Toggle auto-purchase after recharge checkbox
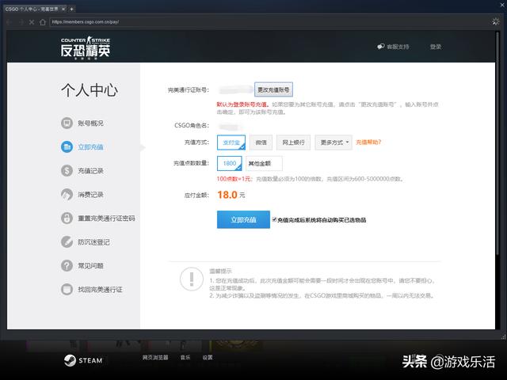Screen dimensions: 507x380 [x=274, y=220]
